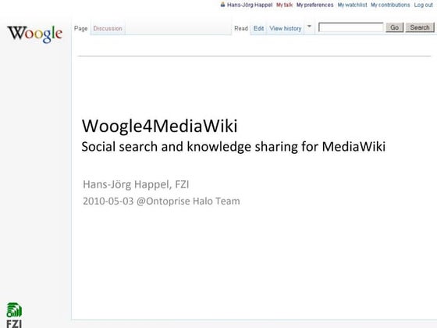This screenshot has height=328, width=437.
Task: Click the author line 'Hans-Jörg Happel, FZI'
Action: coord(136,184)
